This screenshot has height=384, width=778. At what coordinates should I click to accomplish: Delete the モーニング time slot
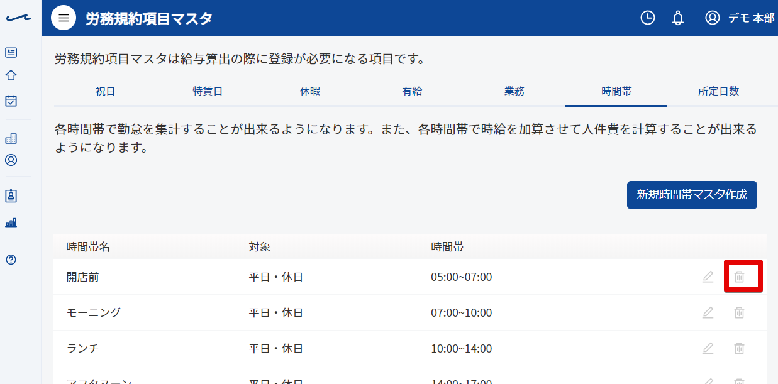740,312
